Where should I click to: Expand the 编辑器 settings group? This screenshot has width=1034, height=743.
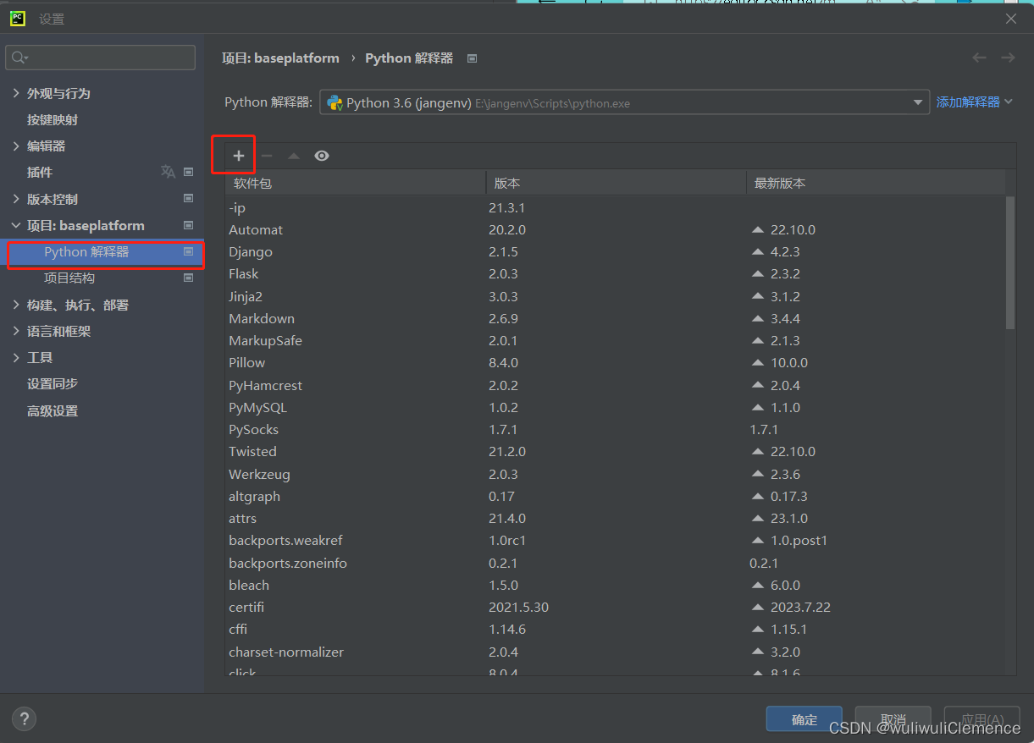(16, 146)
